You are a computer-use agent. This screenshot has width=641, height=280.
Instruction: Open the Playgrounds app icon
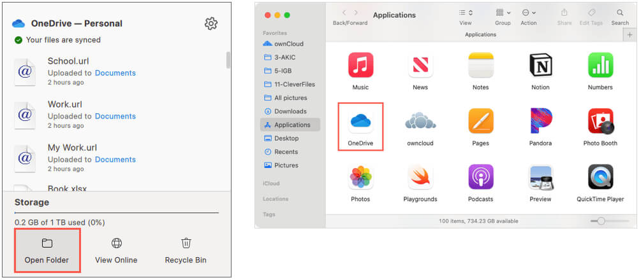tap(420, 177)
